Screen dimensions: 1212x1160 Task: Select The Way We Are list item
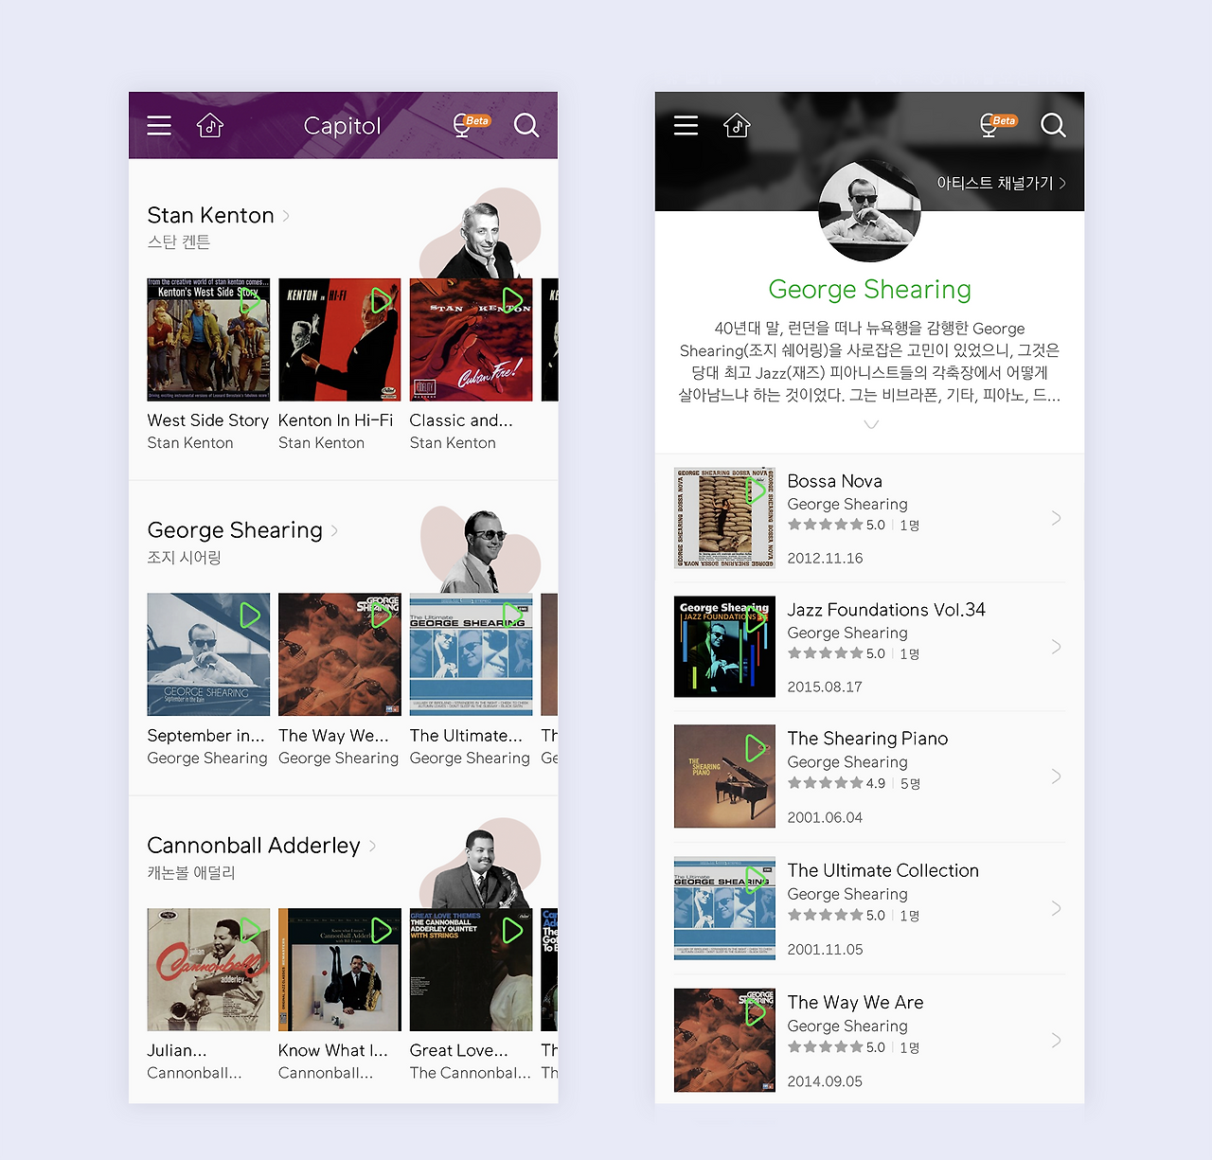pos(869,1040)
